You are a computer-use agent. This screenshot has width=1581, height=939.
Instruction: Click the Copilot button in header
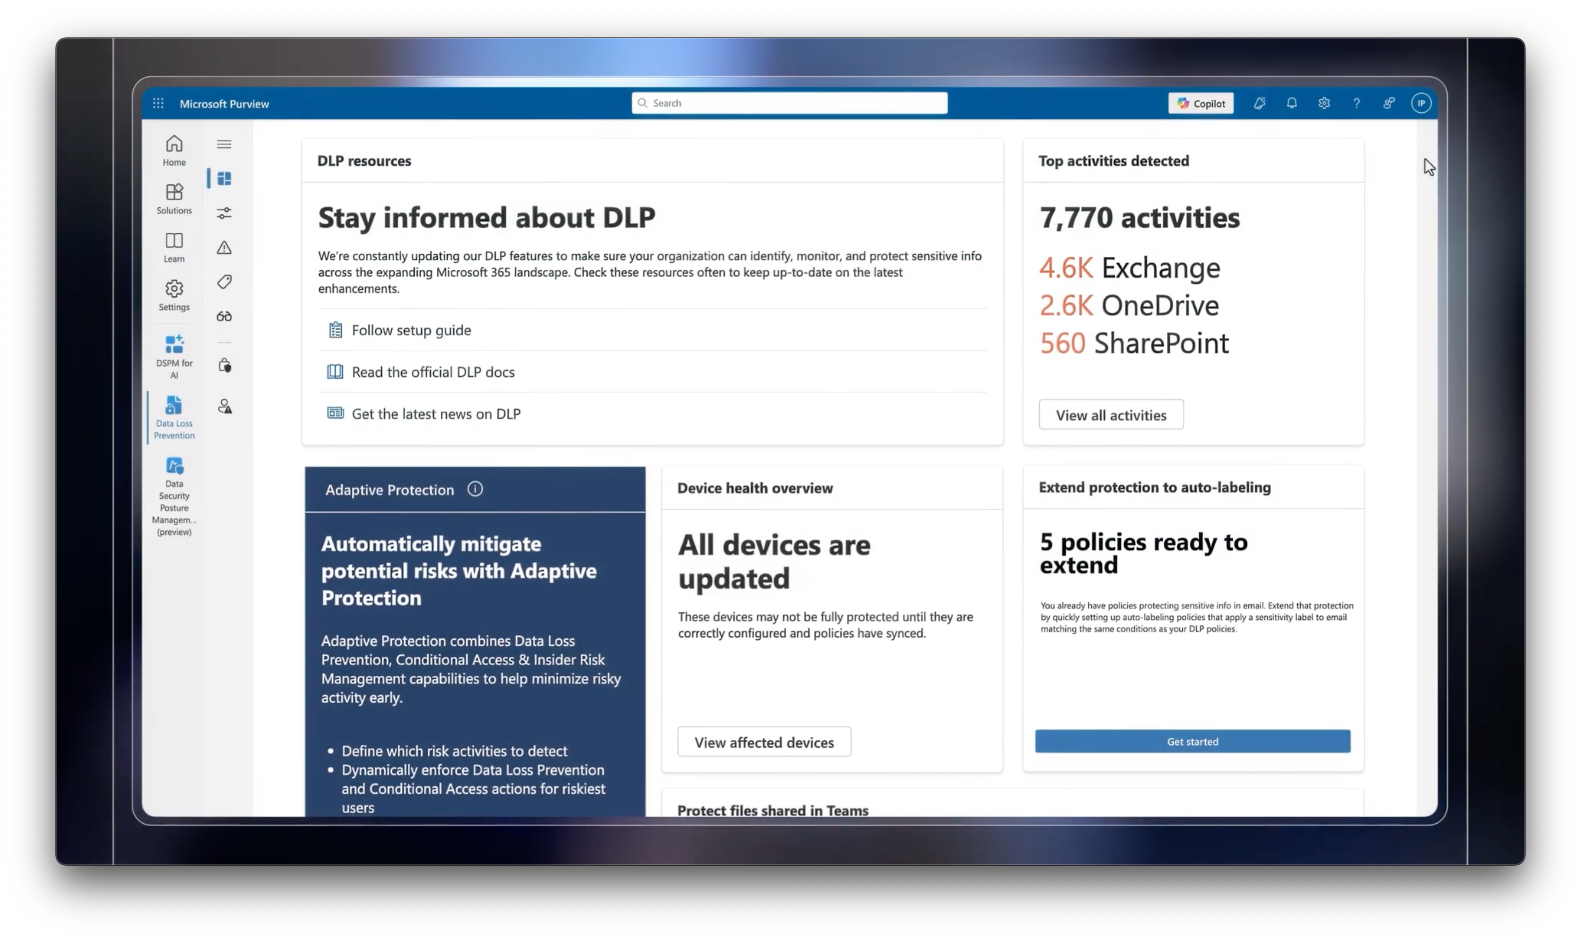1201,103
